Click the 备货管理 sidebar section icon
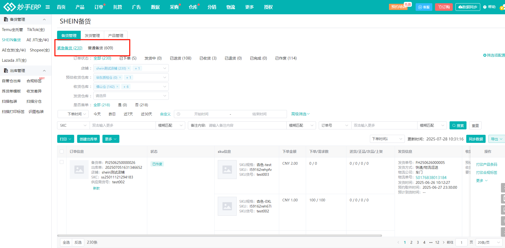Screen dimensions: 505x248 (x=6, y=19)
